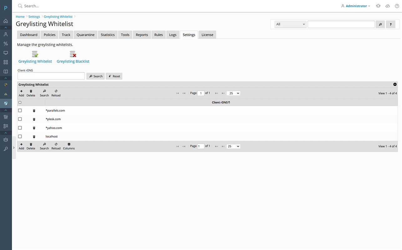Switch to the Statistics tab
Viewport: 402px width, 250px height.
tap(108, 35)
